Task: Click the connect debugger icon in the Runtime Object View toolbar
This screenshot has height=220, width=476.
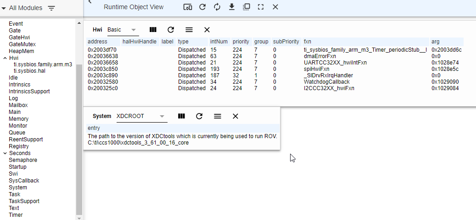Action: pyautogui.click(x=188, y=7)
